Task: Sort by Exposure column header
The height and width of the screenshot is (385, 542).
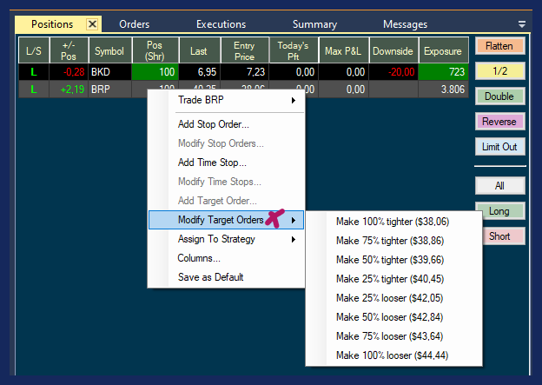Action: [x=443, y=50]
